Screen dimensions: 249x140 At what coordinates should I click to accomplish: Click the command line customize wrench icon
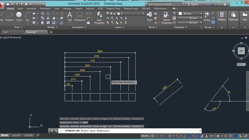(56, 131)
